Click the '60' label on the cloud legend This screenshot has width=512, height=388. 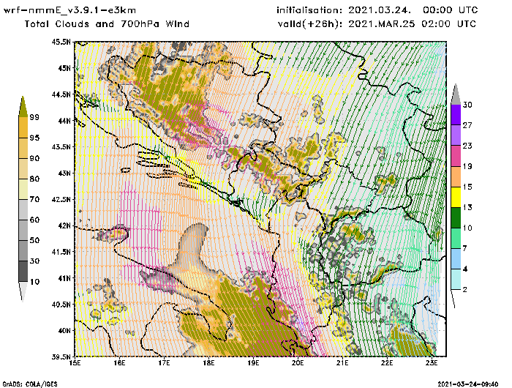point(34,220)
